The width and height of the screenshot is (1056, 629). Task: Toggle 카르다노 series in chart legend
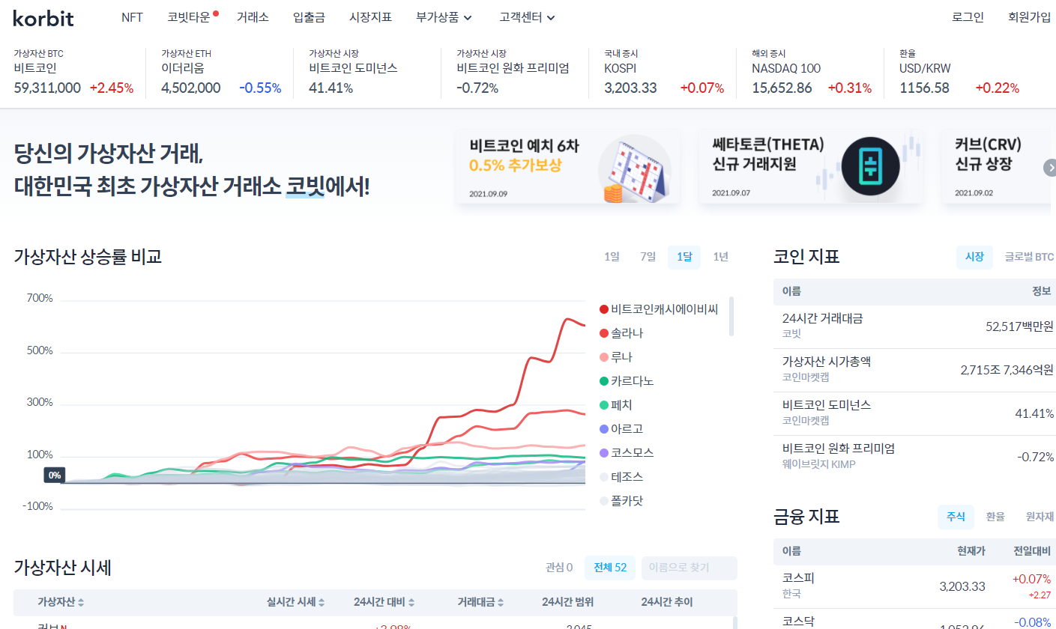[626, 381]
